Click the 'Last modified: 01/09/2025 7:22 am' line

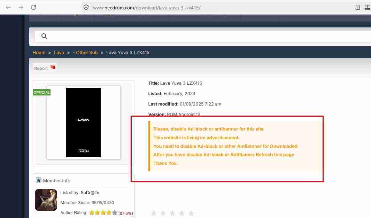tap(185, 104)
